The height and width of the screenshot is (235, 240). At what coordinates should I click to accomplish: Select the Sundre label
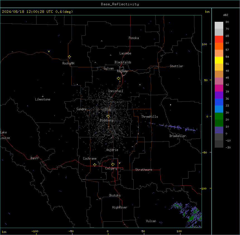pyautogui.click(x=81, y=109)
